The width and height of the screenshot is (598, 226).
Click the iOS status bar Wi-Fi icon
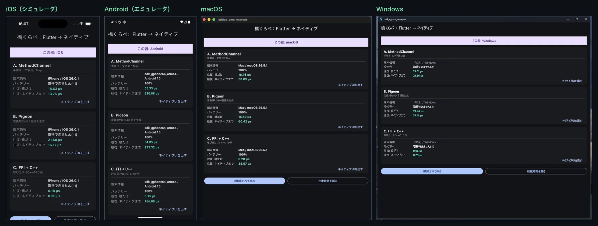pyautogui.click(x=81, y=24)
